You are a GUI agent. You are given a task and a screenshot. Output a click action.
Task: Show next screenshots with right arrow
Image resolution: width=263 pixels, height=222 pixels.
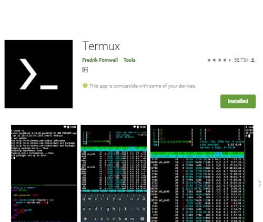pos(260,184)
